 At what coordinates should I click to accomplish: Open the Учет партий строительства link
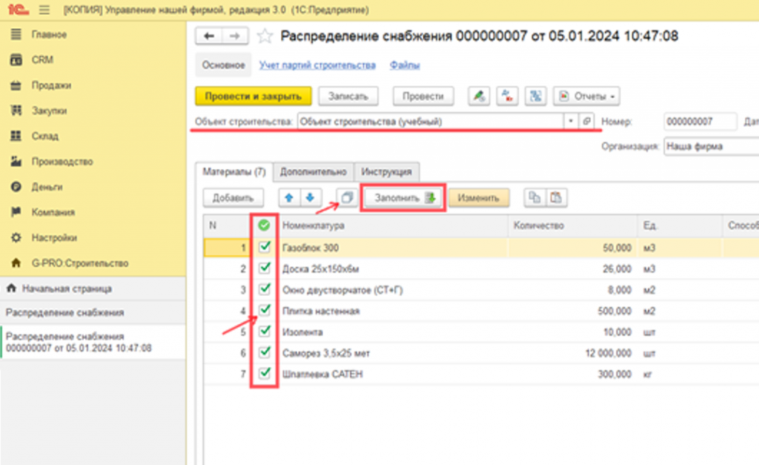tap(316, 65)
